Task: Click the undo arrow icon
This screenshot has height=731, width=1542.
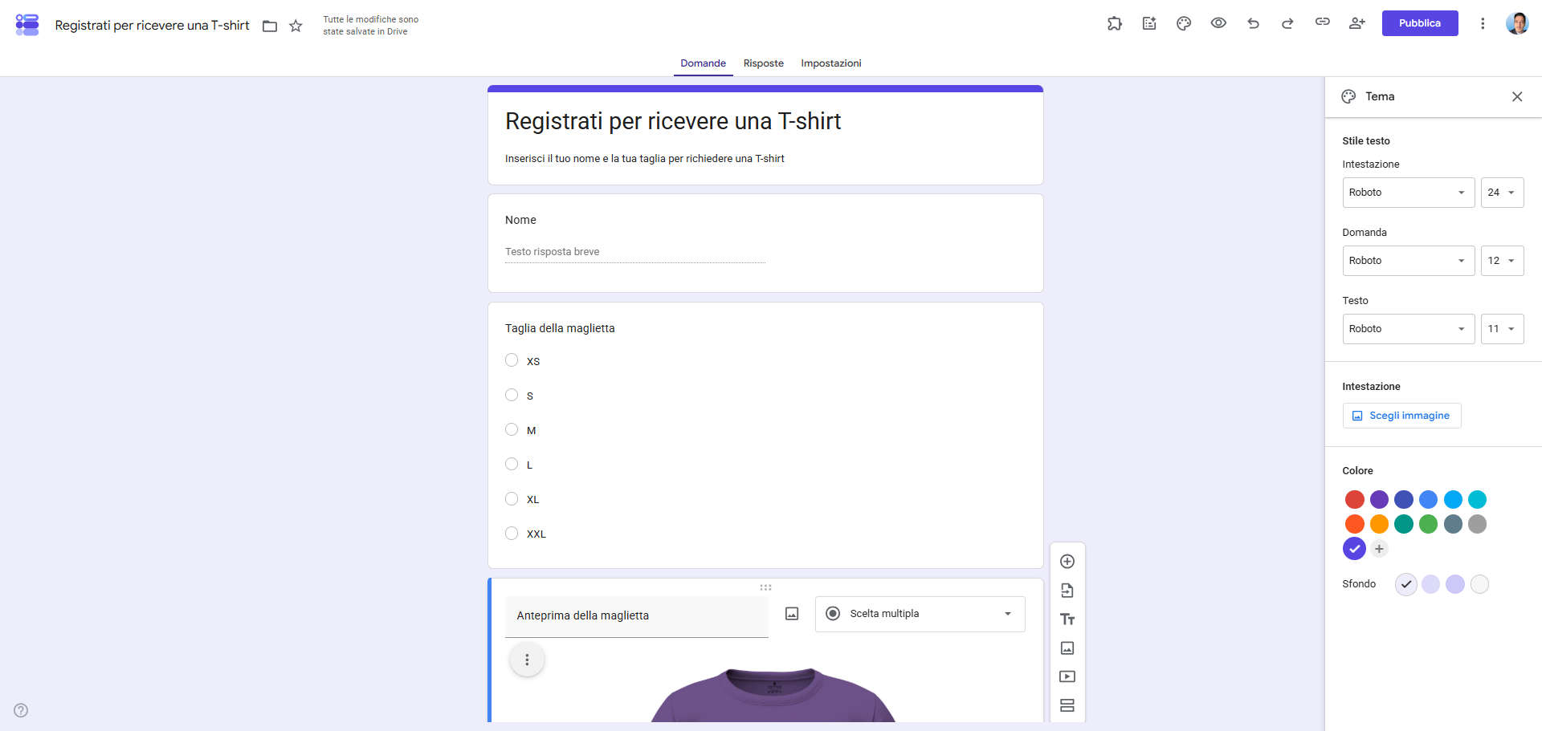Action: 1253,23
